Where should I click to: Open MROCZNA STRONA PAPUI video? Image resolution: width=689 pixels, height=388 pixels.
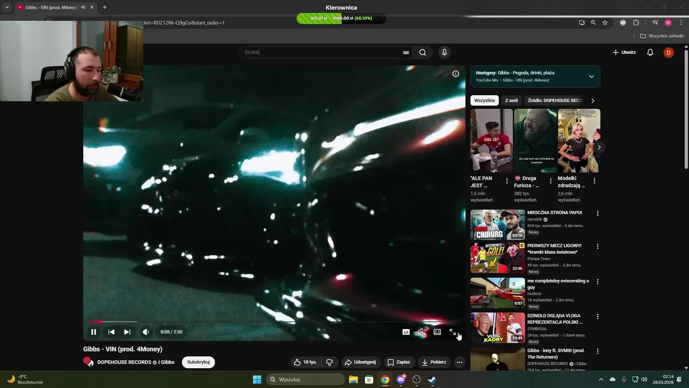click(497, 225)
